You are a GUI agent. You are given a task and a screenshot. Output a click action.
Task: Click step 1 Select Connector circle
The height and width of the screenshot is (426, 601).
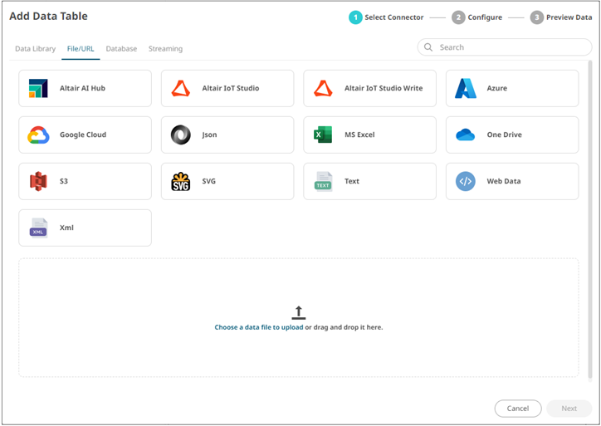click(x=355, y=17)
